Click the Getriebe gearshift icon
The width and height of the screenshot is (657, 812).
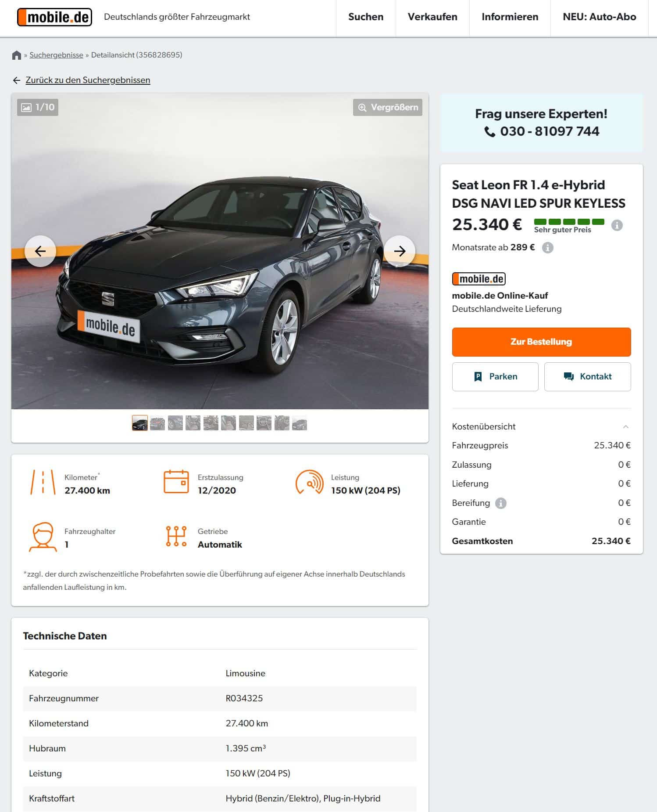(176, 536)
